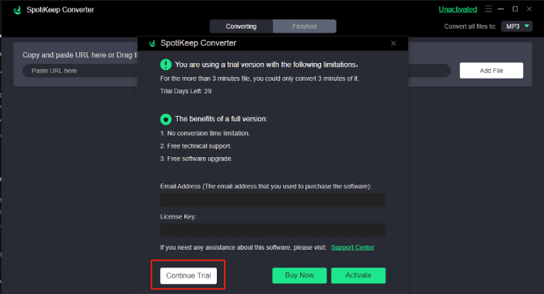Click the License Key input field
544x294 pixels.
[273, 230]
